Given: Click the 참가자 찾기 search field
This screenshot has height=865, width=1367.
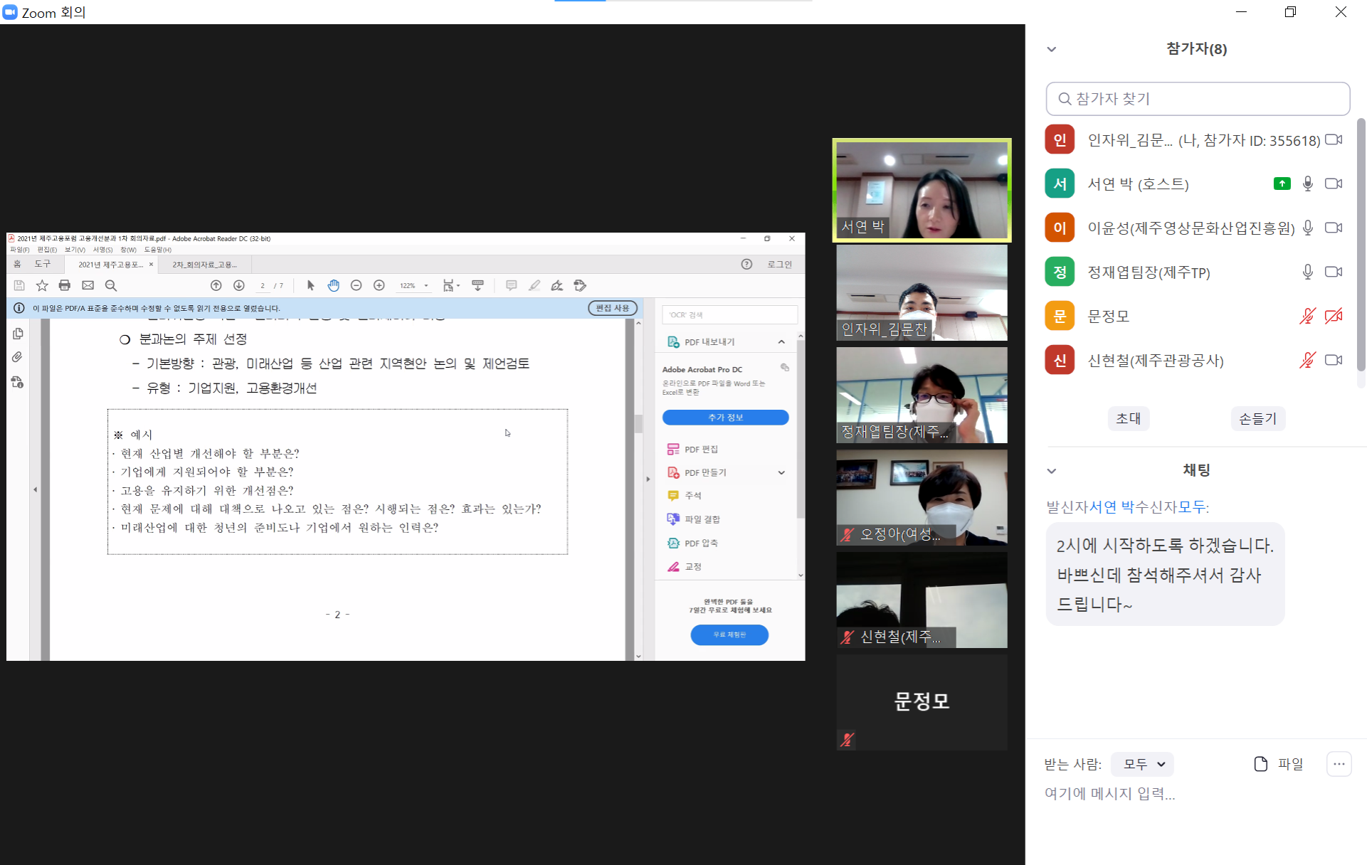Looking at the screenshot, I should (1198, 99).
